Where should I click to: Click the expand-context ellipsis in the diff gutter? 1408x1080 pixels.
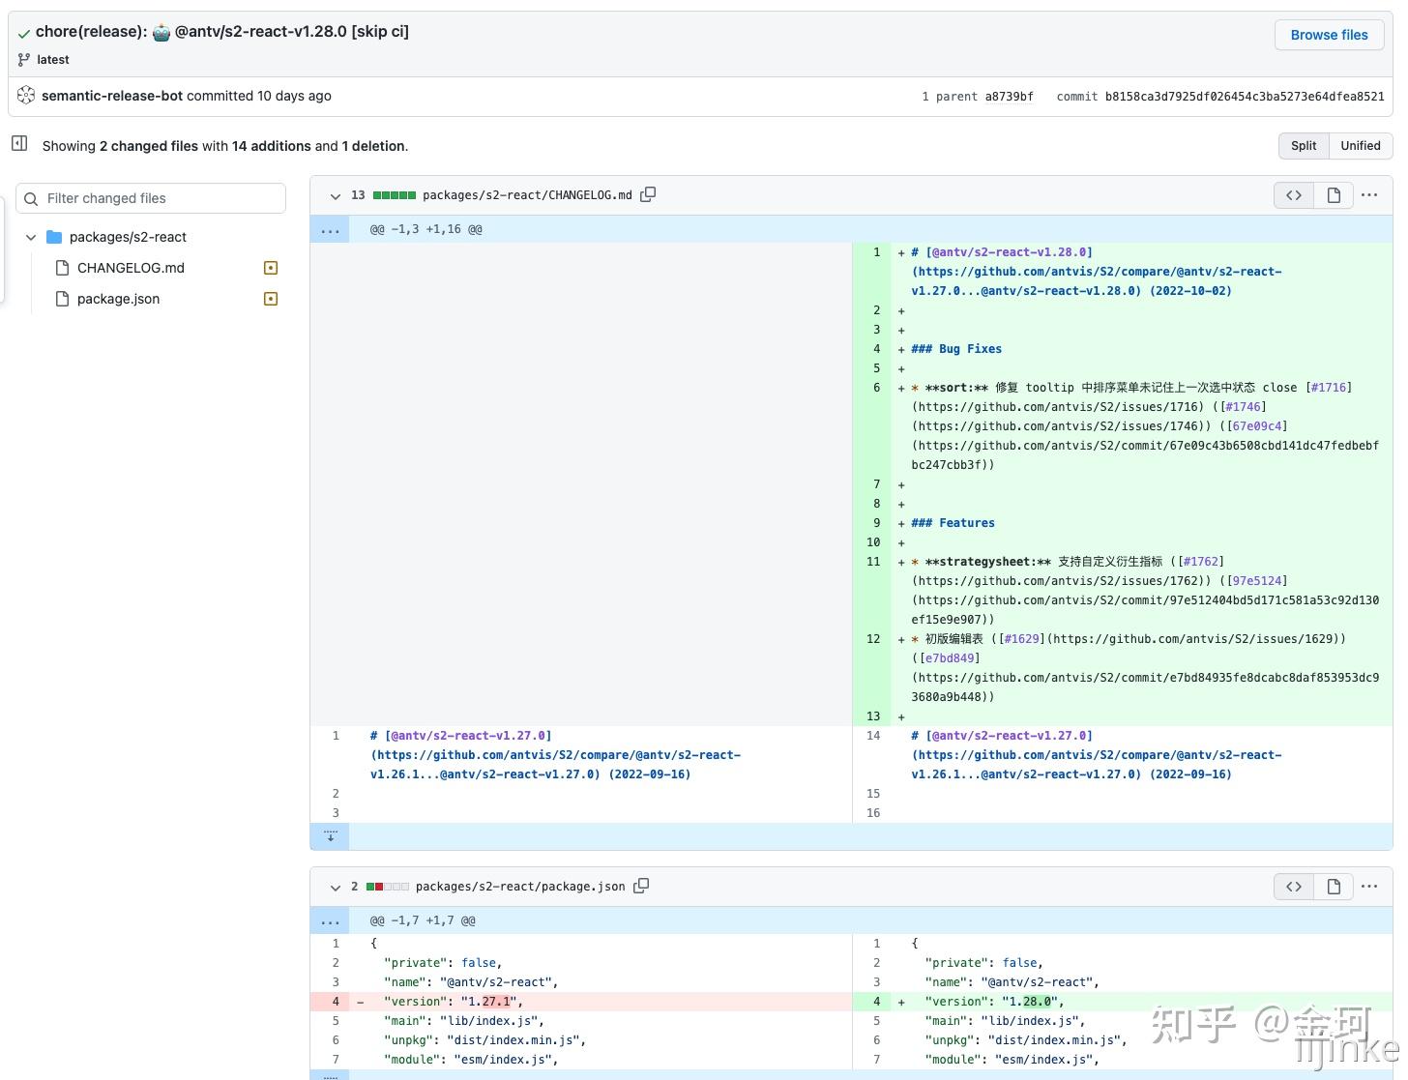[x=330, y=229]
